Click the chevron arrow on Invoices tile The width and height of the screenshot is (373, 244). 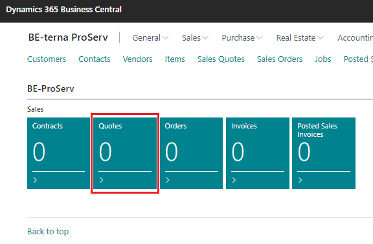234,180
